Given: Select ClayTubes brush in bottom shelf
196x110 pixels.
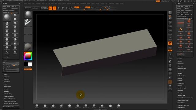Looking at the screenshot, I should [53, 106].
